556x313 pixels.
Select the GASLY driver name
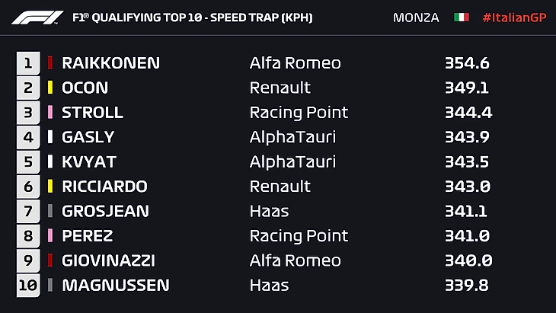pyautogui.click(x=88, y=137)
